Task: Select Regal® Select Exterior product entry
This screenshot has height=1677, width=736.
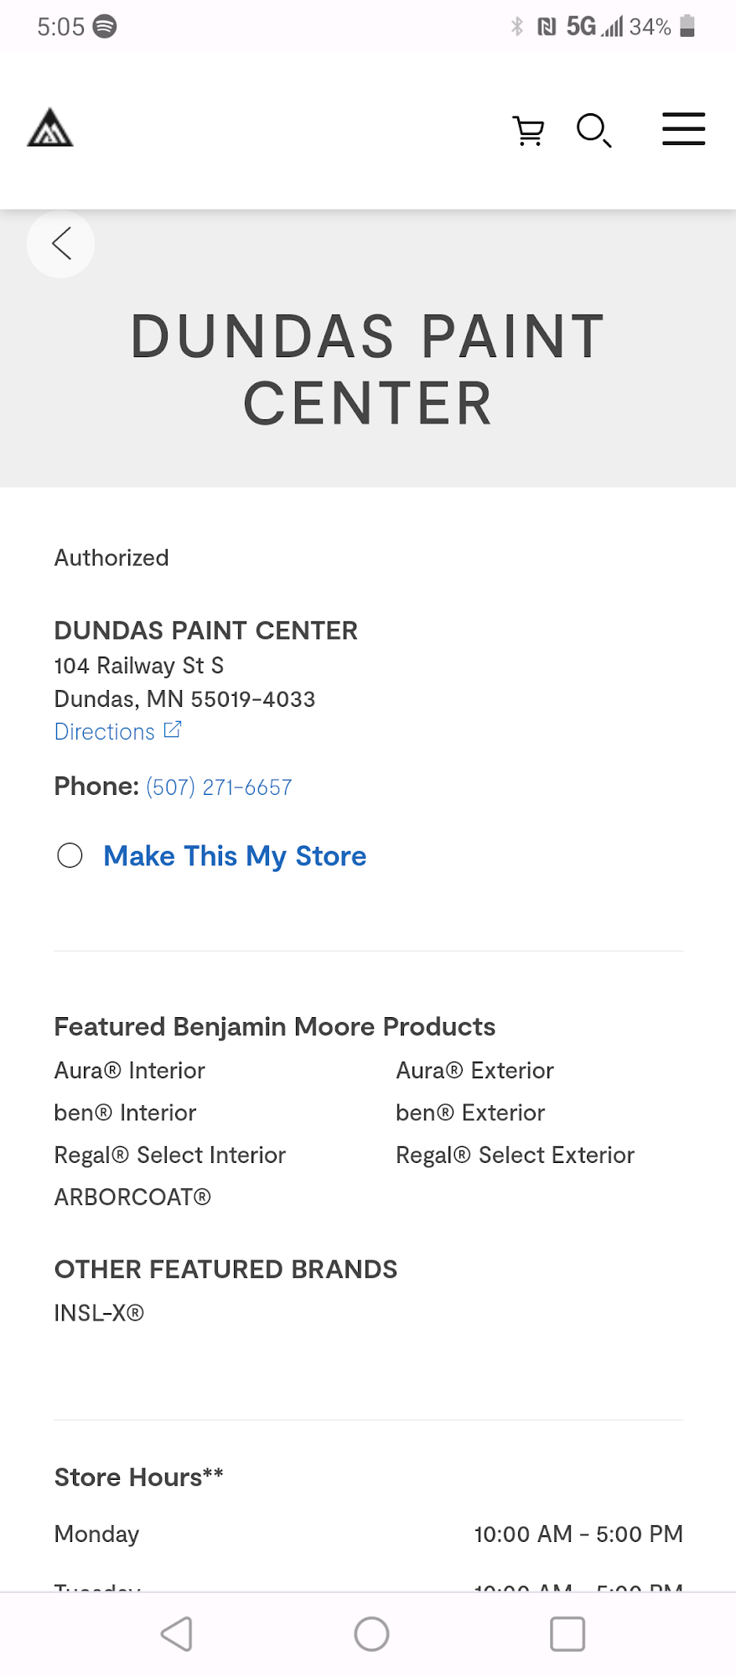Action: pyautogui.click(x=515, y=1155)
